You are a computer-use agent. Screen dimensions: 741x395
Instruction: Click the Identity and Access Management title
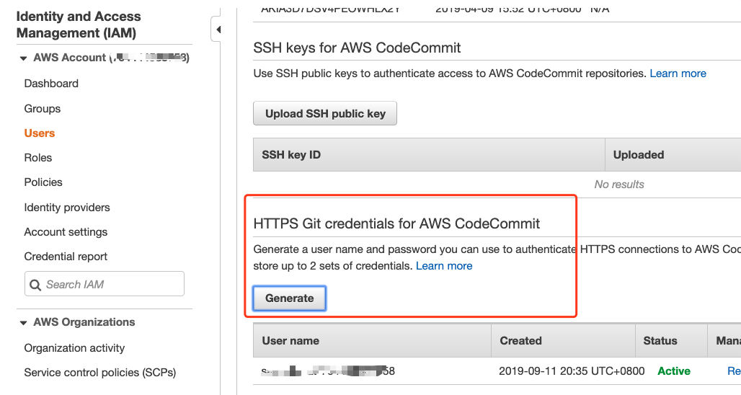click(79, 25)
